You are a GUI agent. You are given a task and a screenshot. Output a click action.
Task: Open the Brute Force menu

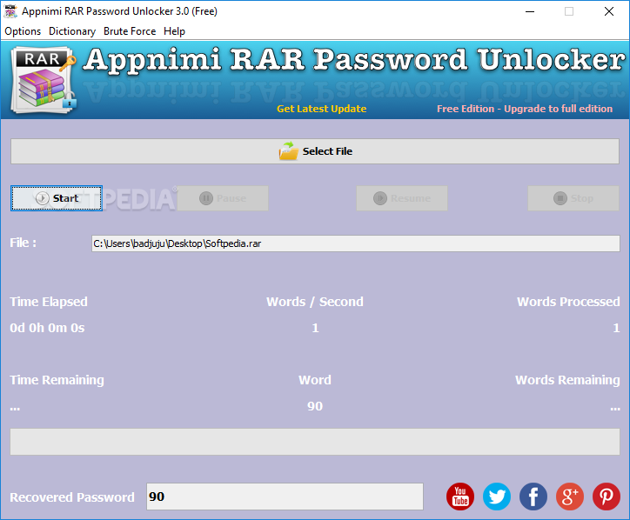tap(130, 31)
